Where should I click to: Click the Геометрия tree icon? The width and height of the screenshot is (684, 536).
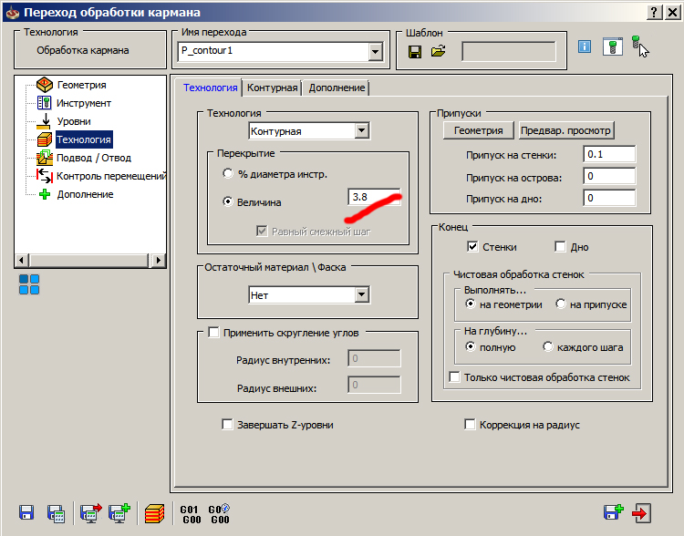45,85
